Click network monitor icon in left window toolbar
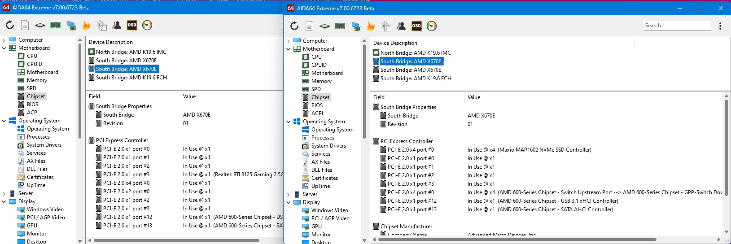 click(71, 25)
